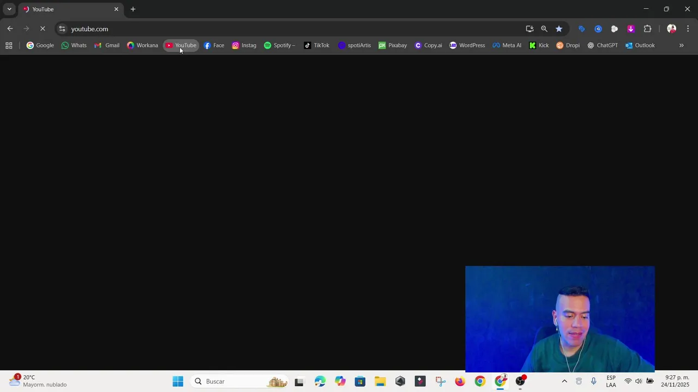Open the Workana bookmark
698x392 pixels.
tap(142, 45)
